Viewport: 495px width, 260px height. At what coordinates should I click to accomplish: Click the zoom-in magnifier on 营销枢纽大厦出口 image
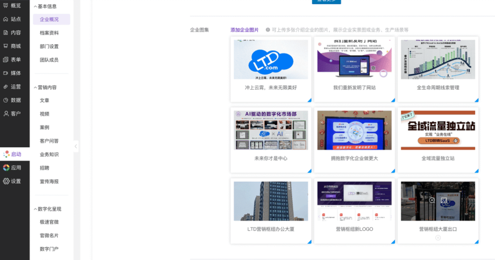(432, 200)
